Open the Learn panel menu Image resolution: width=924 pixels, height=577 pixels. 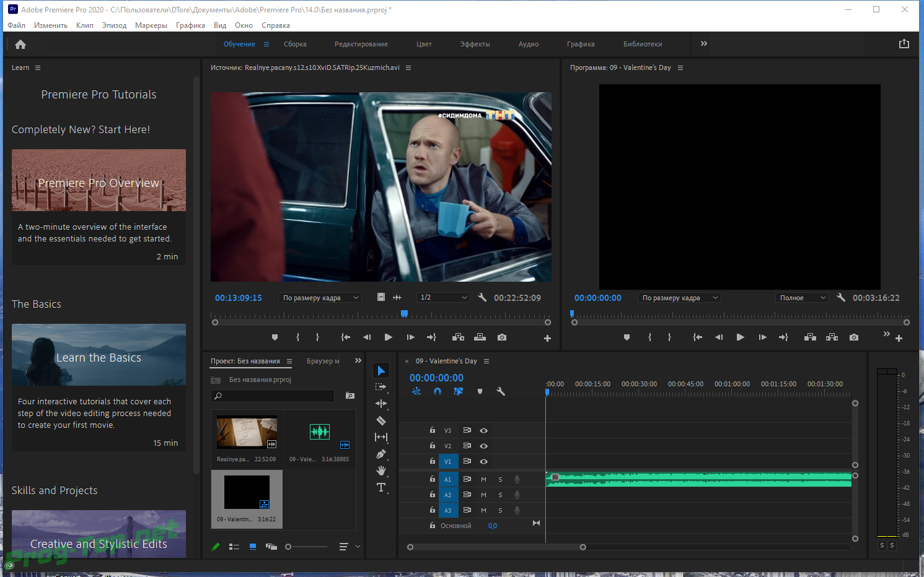point(37,67)
